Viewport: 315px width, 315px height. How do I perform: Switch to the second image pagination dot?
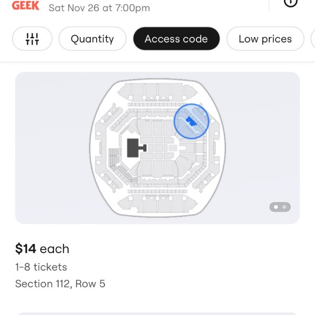click(x=284, y=207)
